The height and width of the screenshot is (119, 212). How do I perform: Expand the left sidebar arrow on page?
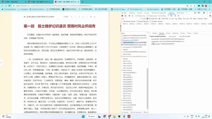click(x=1, y=62)
